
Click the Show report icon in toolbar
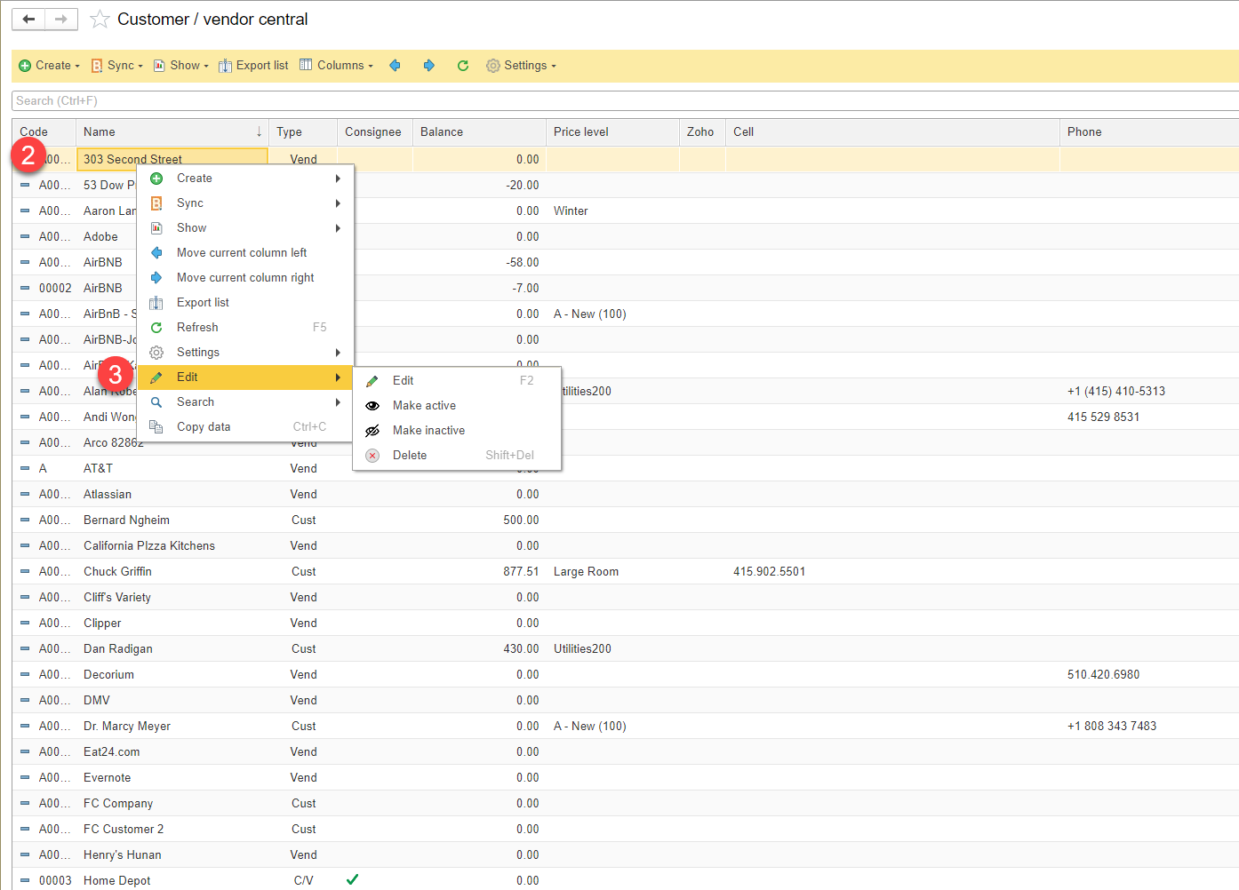[x=159, y=66]
